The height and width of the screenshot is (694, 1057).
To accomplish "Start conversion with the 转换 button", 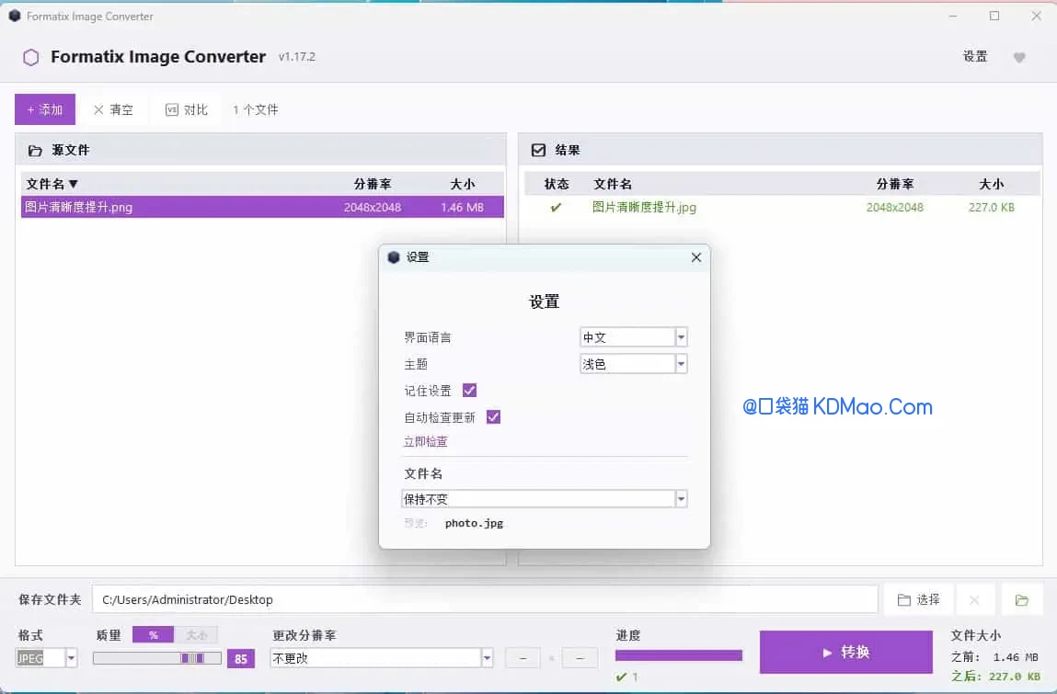I will [x=846, y=652].
